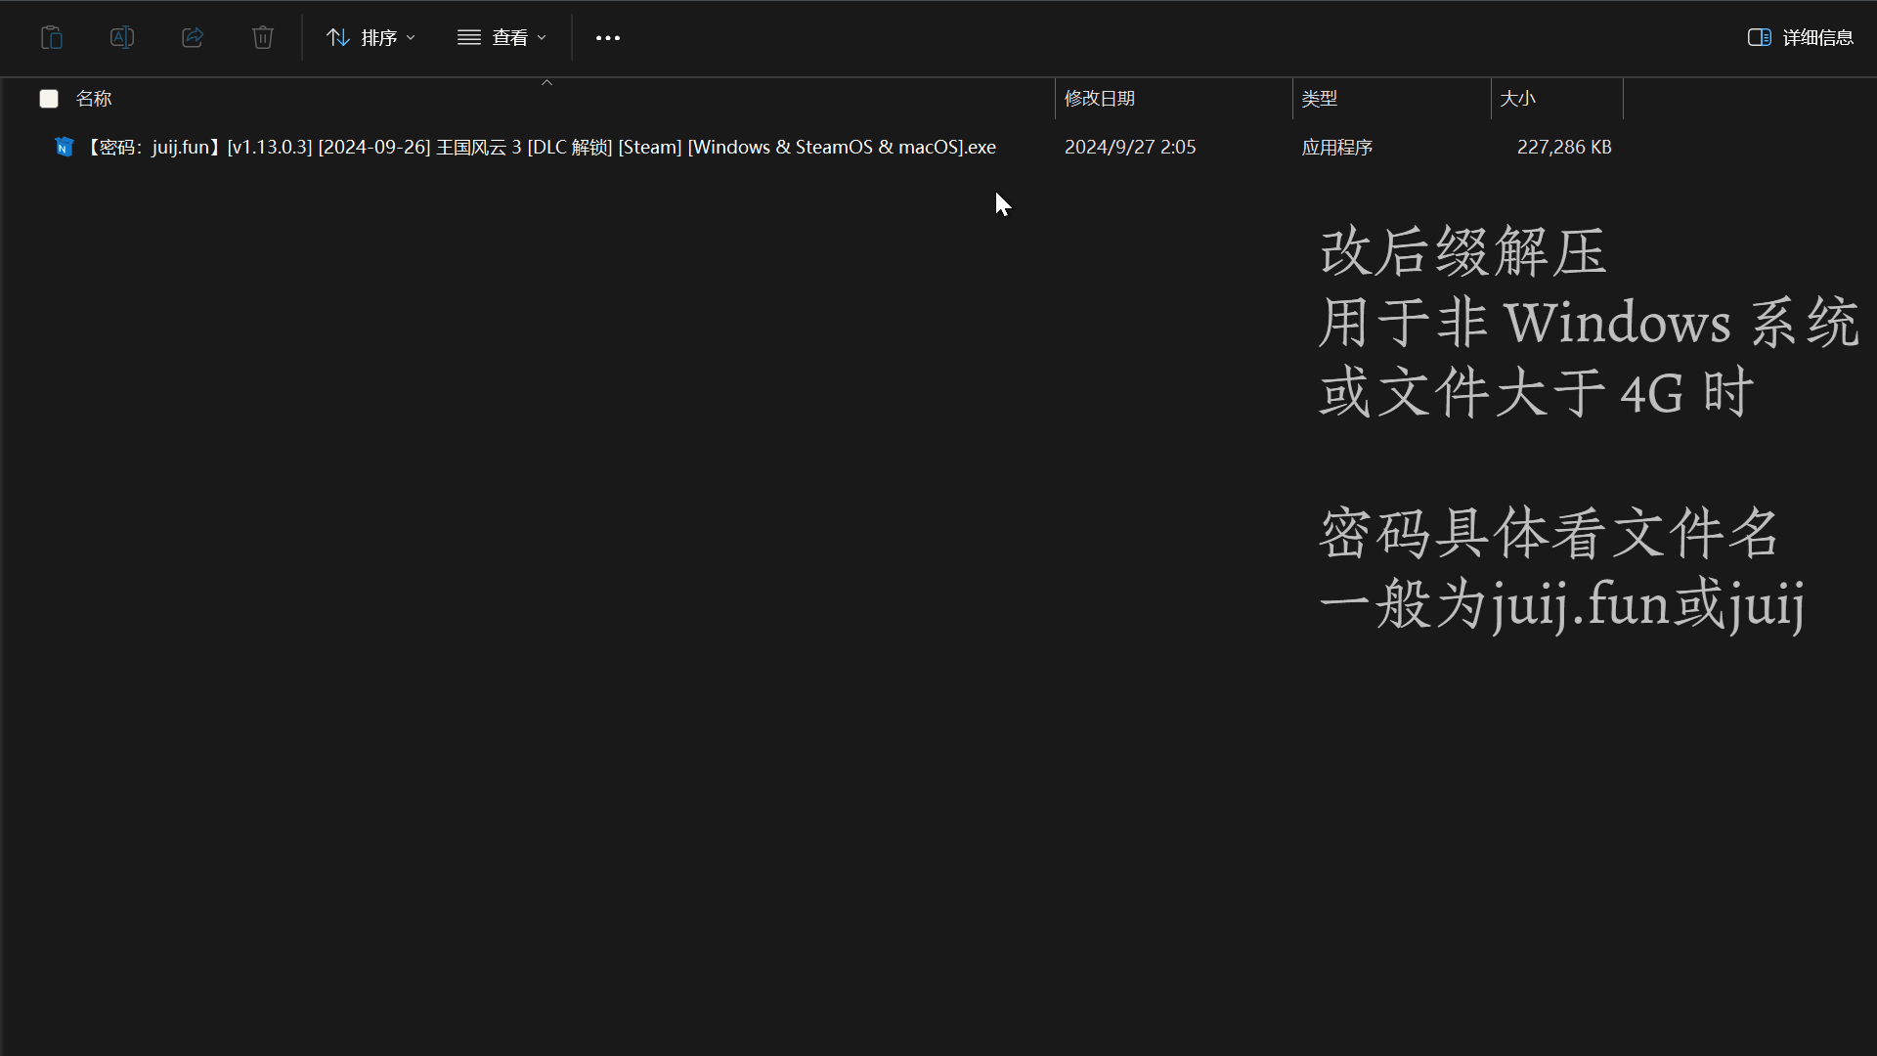Select the 王国风云 3 exe file name
The image size is (1877, 1056).
tap(540, 148)
